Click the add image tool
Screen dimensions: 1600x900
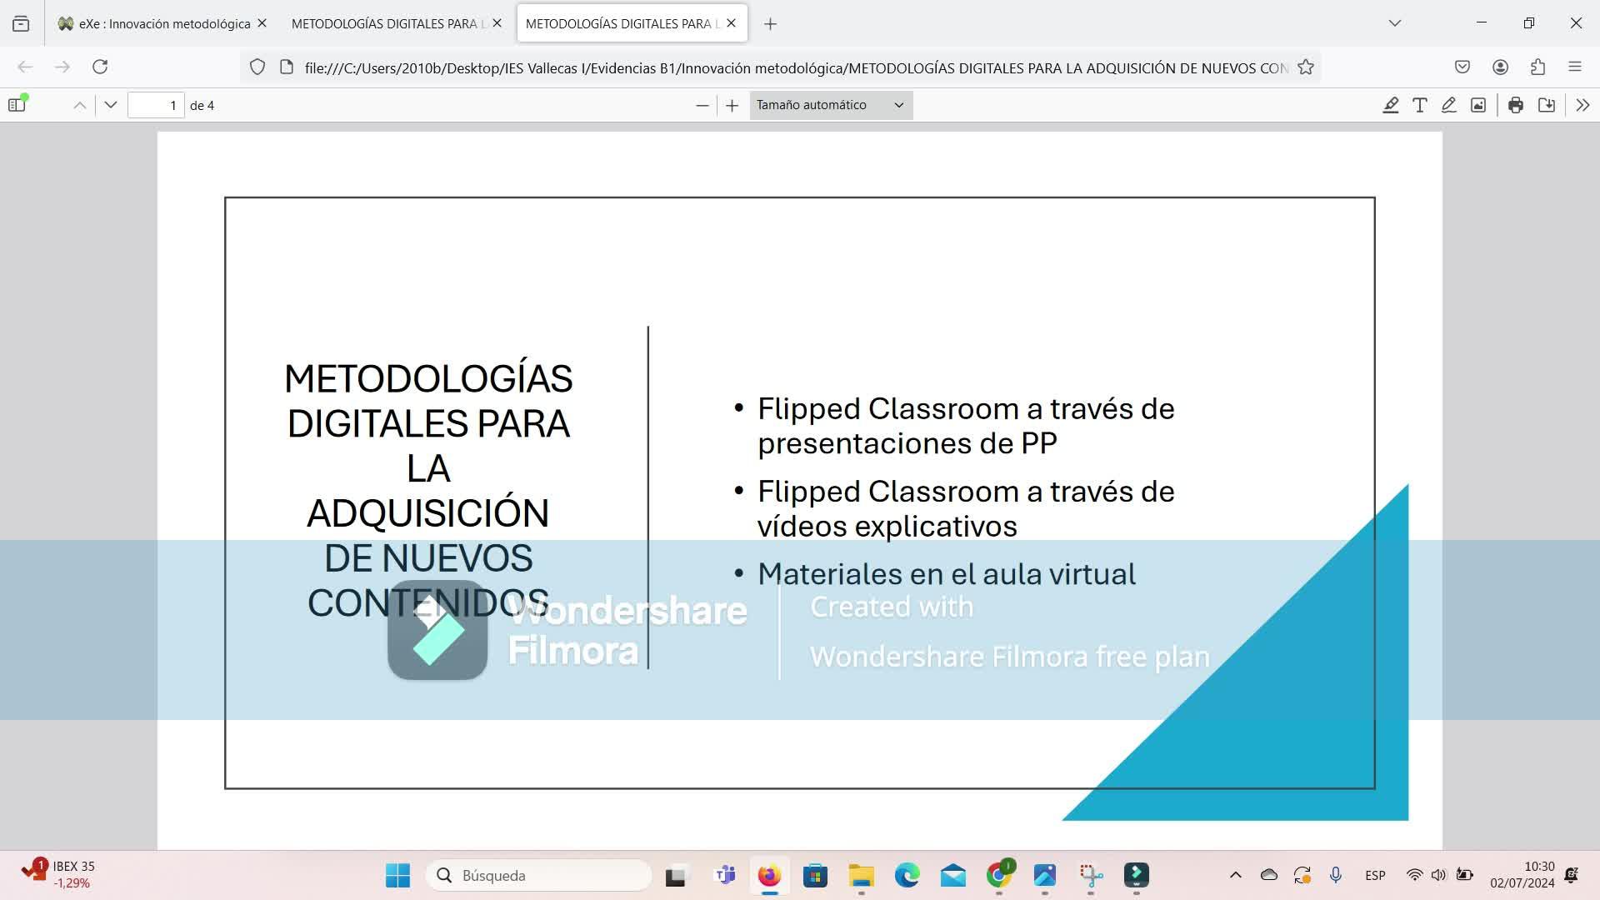[x=1477, y=105]
